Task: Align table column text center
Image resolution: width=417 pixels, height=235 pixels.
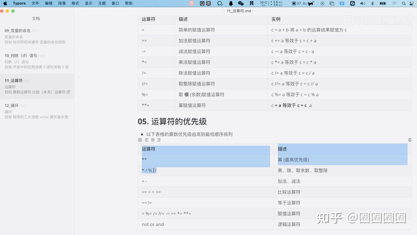Action: (x=153, y=140)
